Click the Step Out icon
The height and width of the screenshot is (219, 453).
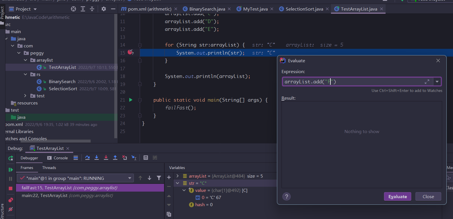(115, 158)
